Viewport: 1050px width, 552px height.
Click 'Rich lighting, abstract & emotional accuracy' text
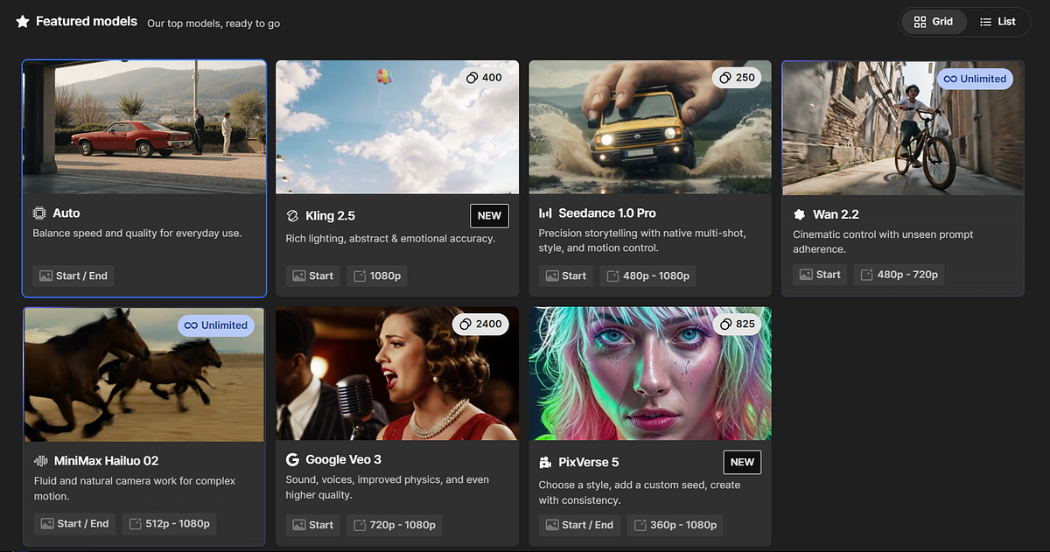point(390,238)
